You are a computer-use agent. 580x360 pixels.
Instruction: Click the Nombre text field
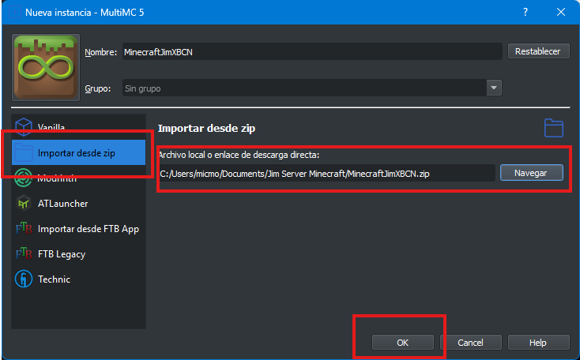coord(311,51)
